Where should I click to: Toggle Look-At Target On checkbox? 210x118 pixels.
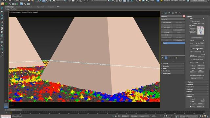click(x=197, y=43)
